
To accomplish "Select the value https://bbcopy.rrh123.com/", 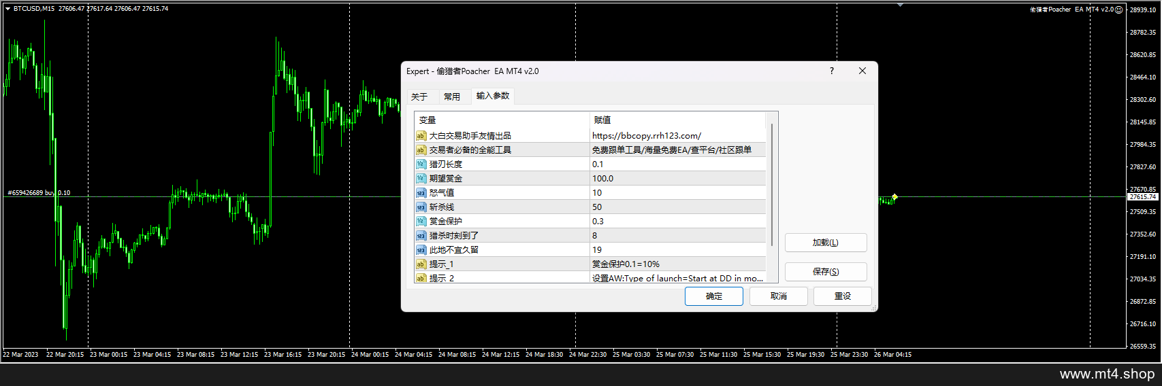I will pyautogui.click(x=647, y=136).
